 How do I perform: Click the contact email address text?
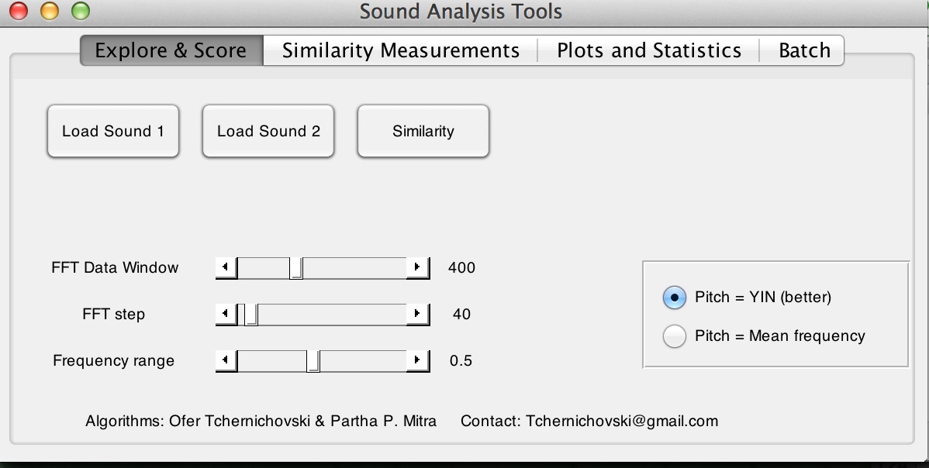pos(622,422)
